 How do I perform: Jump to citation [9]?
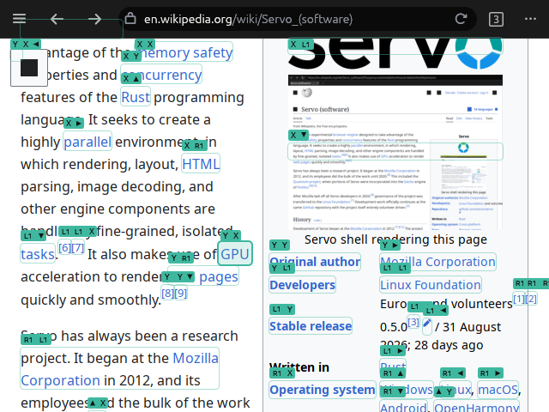coord(180,293)
